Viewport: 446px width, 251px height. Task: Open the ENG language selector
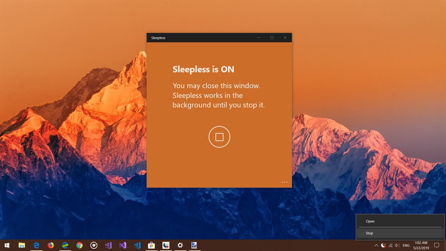pyautogui.click(x=406, y=245)
